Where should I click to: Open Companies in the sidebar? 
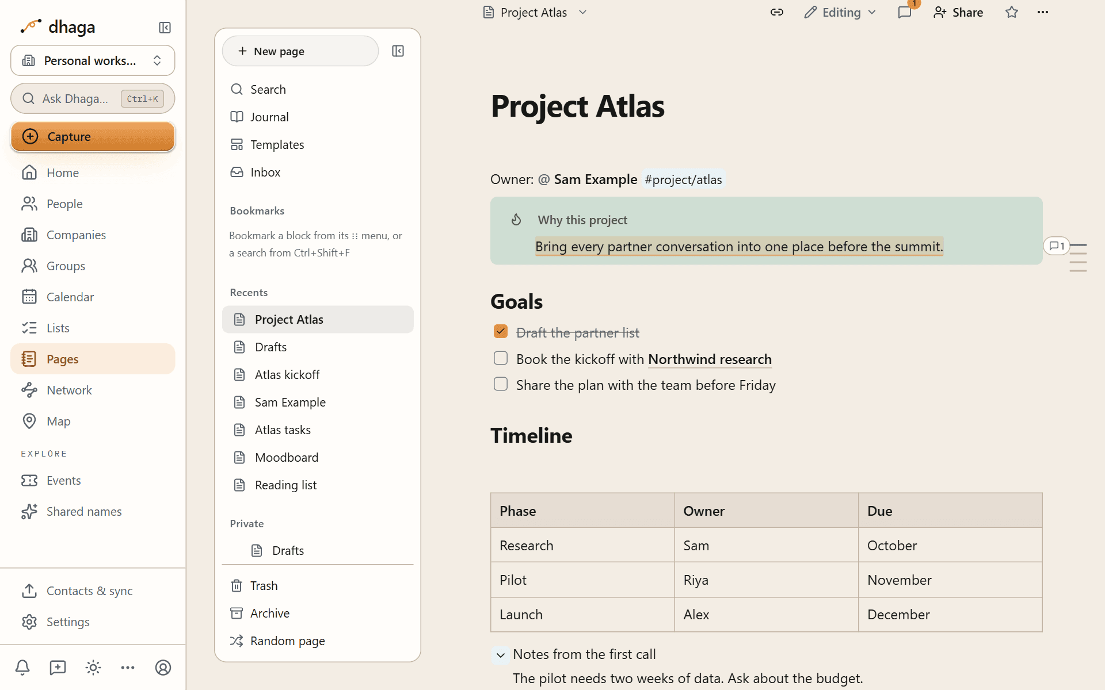[93, 235]
